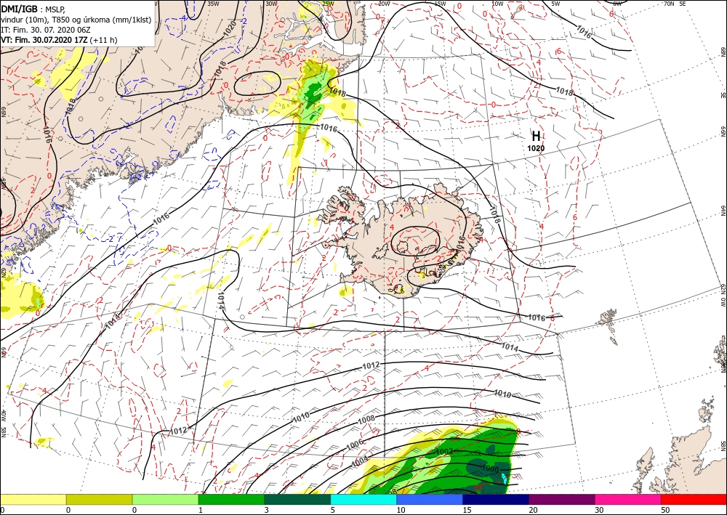Click the cyan legend color swatch

coord(363,499)
